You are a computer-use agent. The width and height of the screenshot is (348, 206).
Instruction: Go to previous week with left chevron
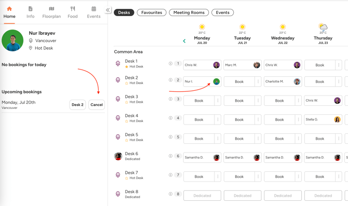[x=184, y=41]
